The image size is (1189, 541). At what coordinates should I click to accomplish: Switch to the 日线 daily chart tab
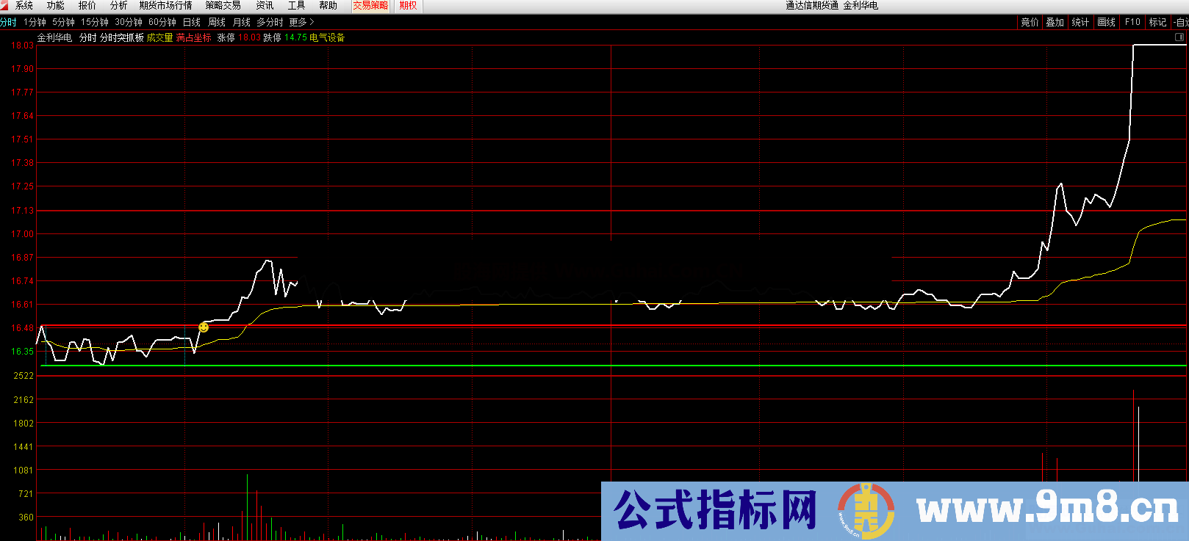pos(192,23)
